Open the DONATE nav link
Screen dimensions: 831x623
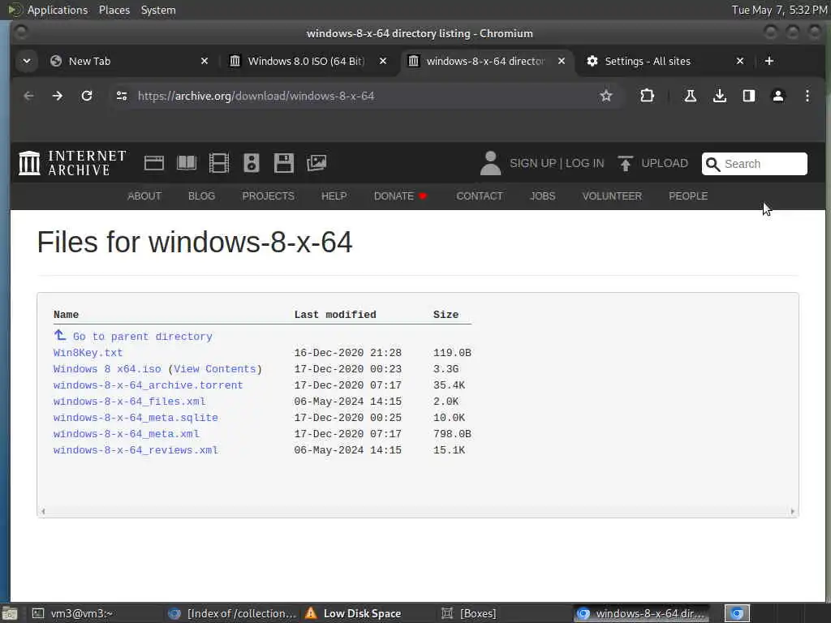pos(400,196)
